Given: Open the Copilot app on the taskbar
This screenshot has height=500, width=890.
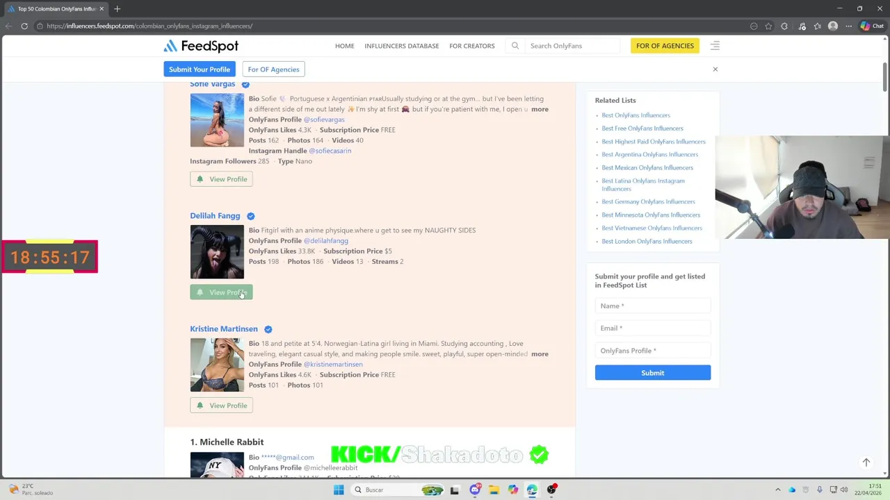Looking at the screenshot, I should (x=513, y=490).
